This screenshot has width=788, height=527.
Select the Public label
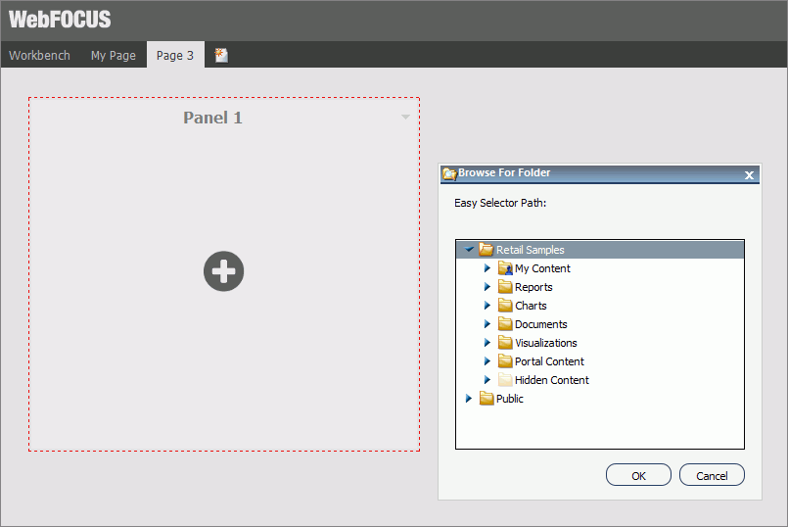point(510,399)
